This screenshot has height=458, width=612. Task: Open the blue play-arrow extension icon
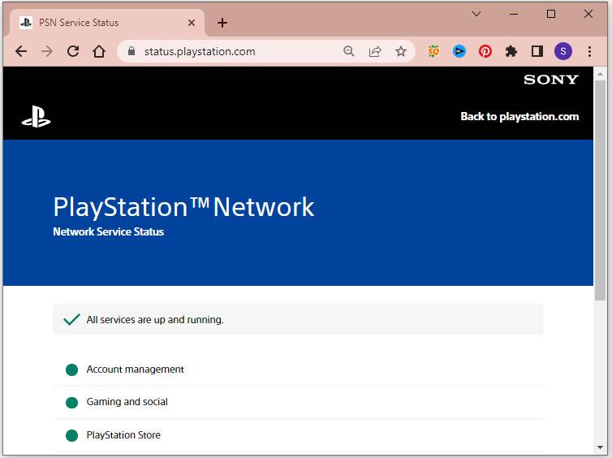click(459, 51)
